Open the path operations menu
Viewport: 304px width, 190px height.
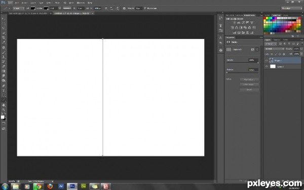point(106,8)
